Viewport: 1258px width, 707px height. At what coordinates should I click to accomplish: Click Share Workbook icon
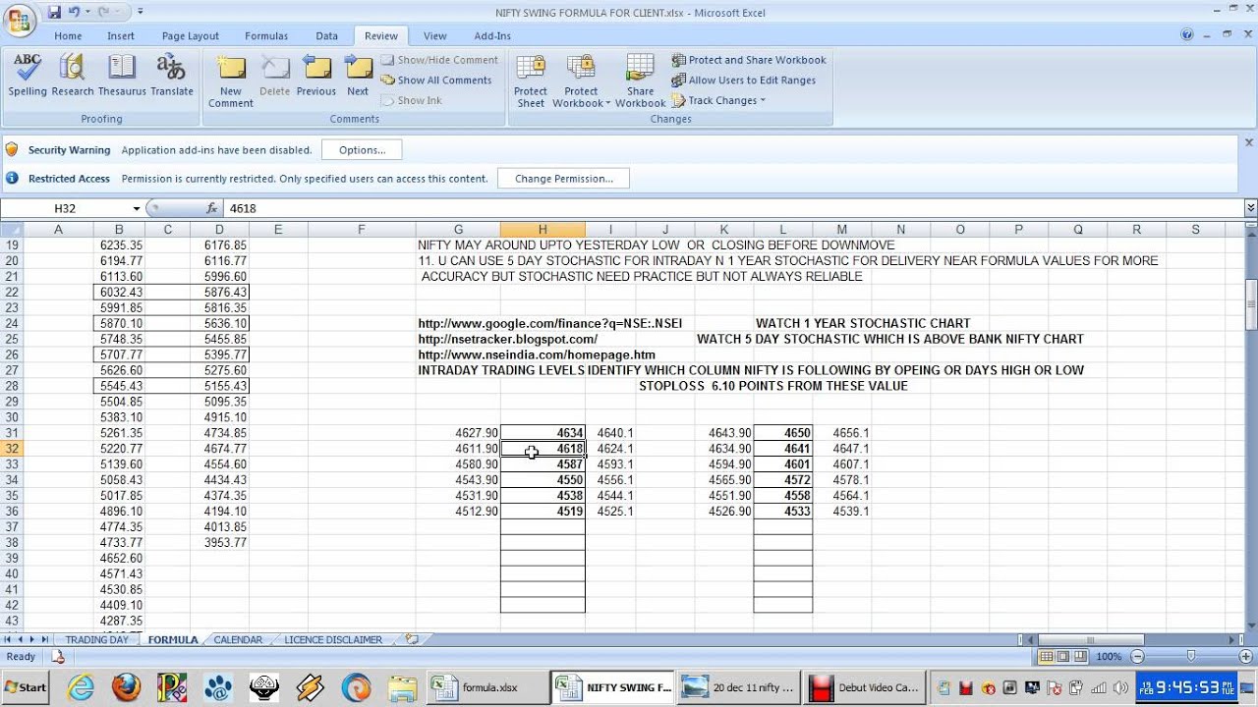[640, 82]
